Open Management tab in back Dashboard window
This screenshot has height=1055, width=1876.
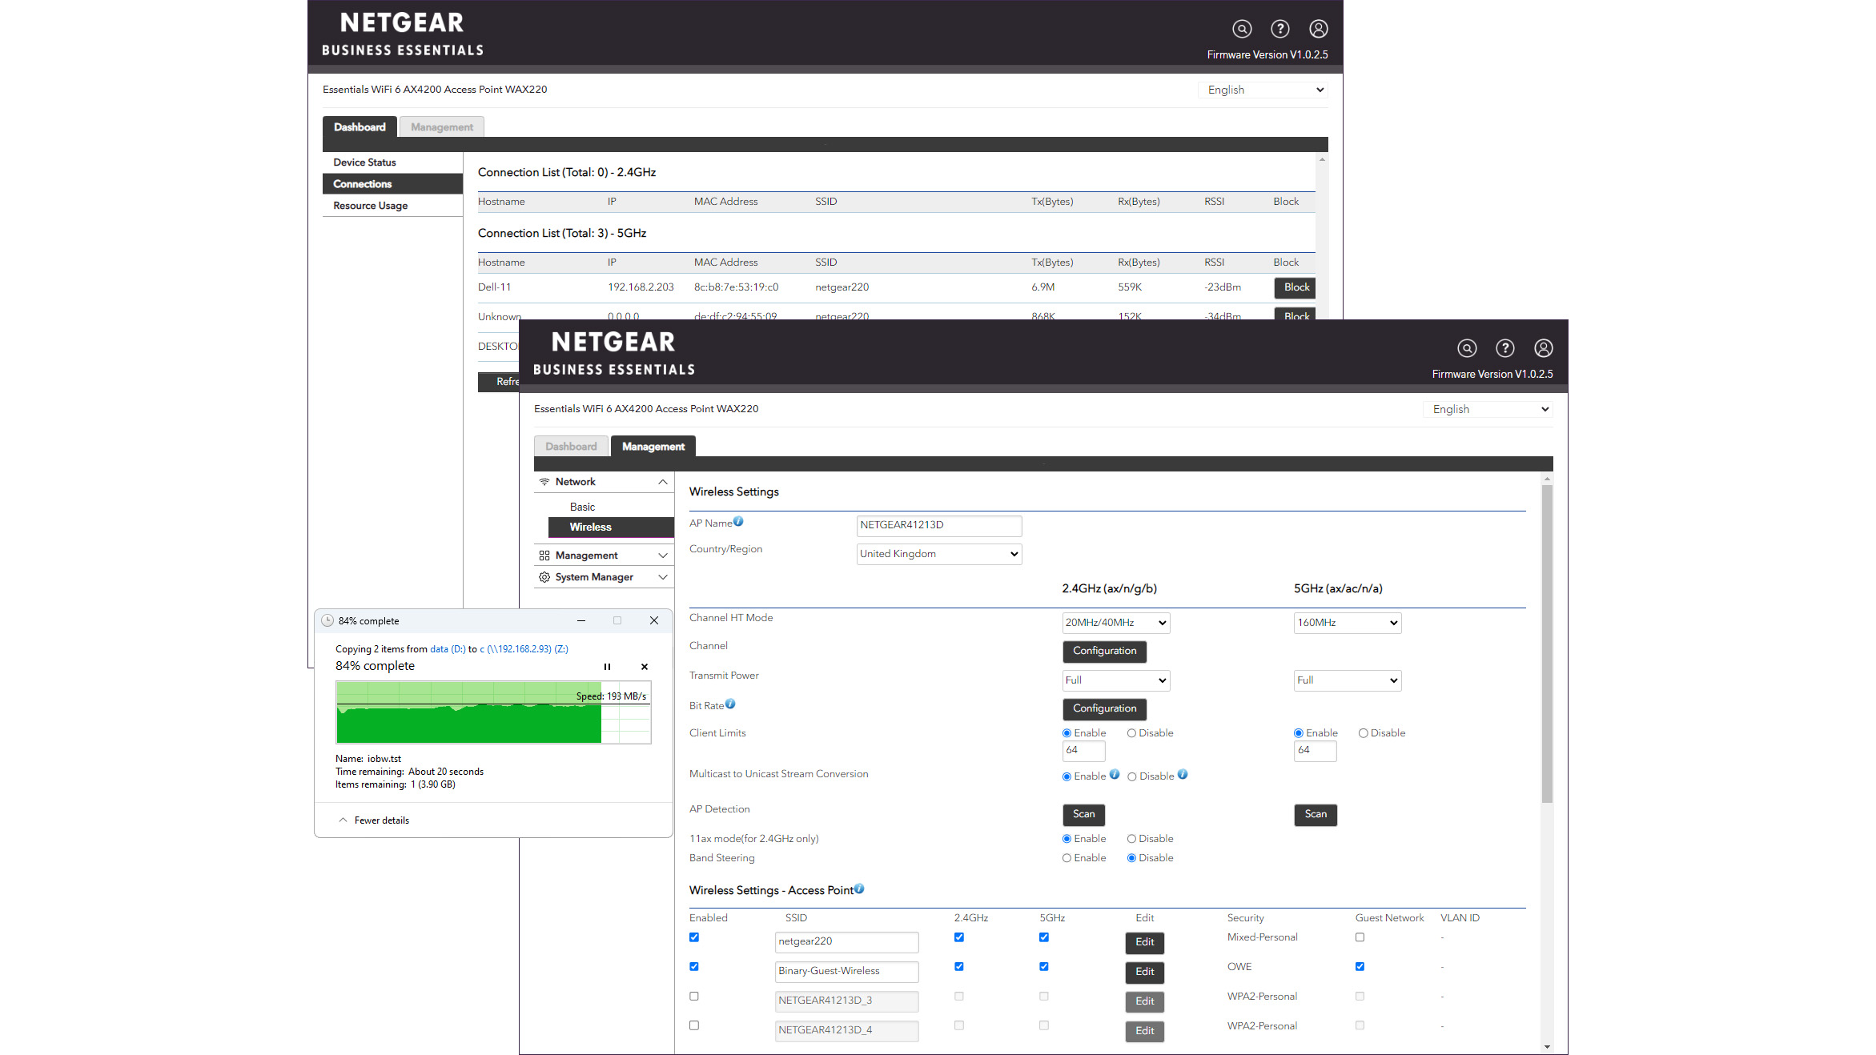441,127
